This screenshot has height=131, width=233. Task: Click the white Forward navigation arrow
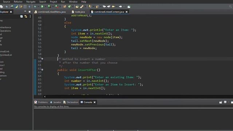(x=121, y=7)
